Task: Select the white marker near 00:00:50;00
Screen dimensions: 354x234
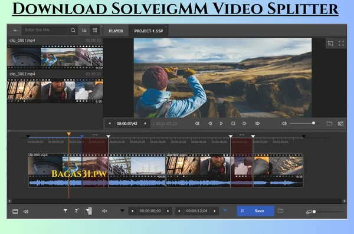Action: click(231, 136)
